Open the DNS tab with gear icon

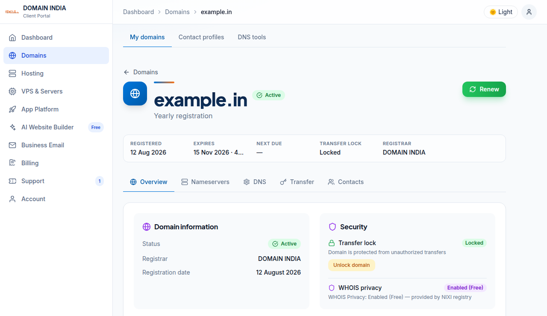click(x=255, y=182)
